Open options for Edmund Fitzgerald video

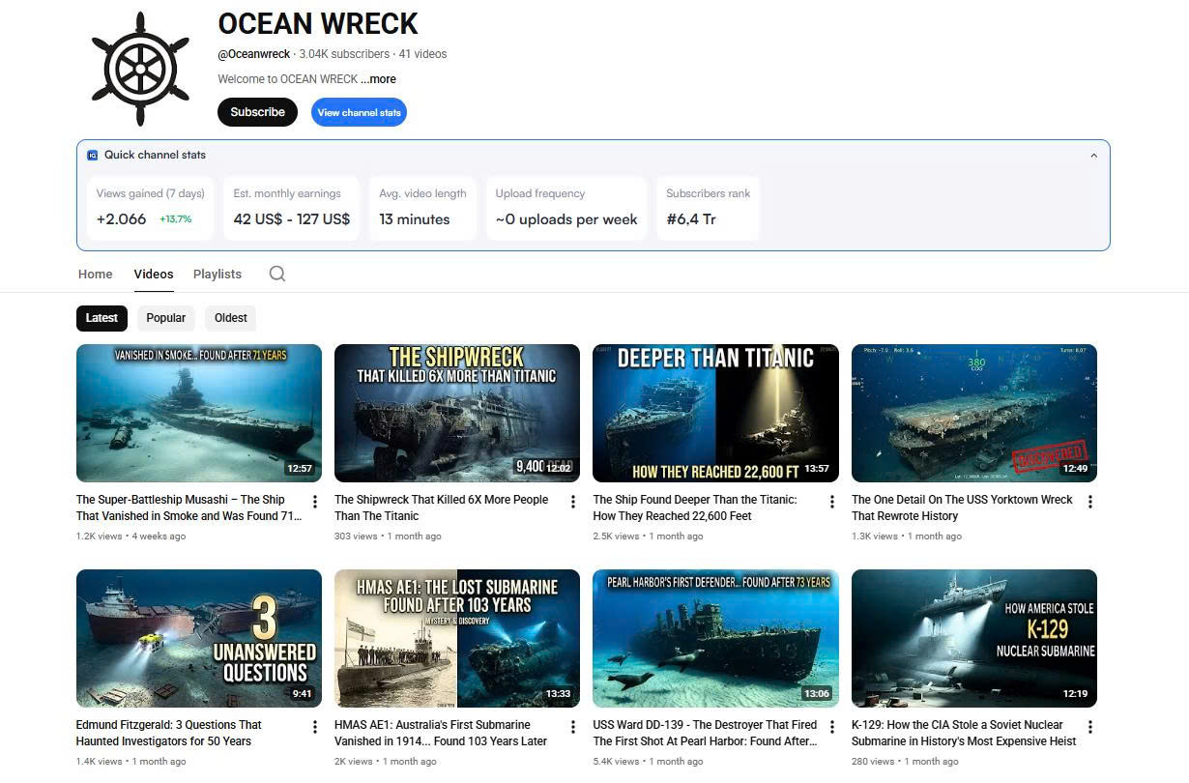click(x=315, y=727)
